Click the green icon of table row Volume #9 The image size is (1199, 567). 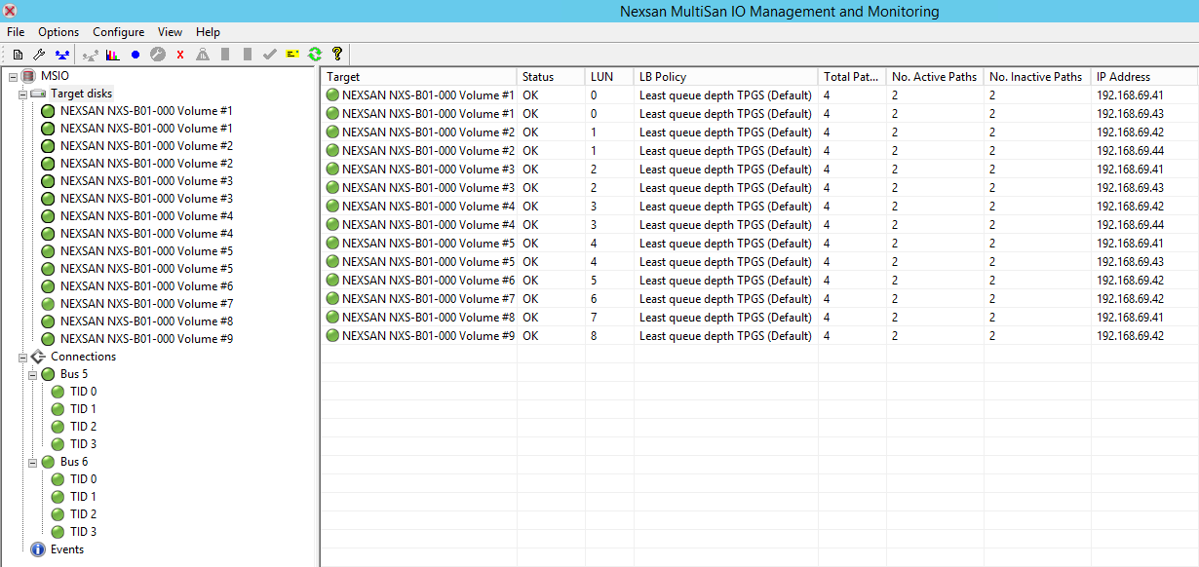tap(332, 336)
